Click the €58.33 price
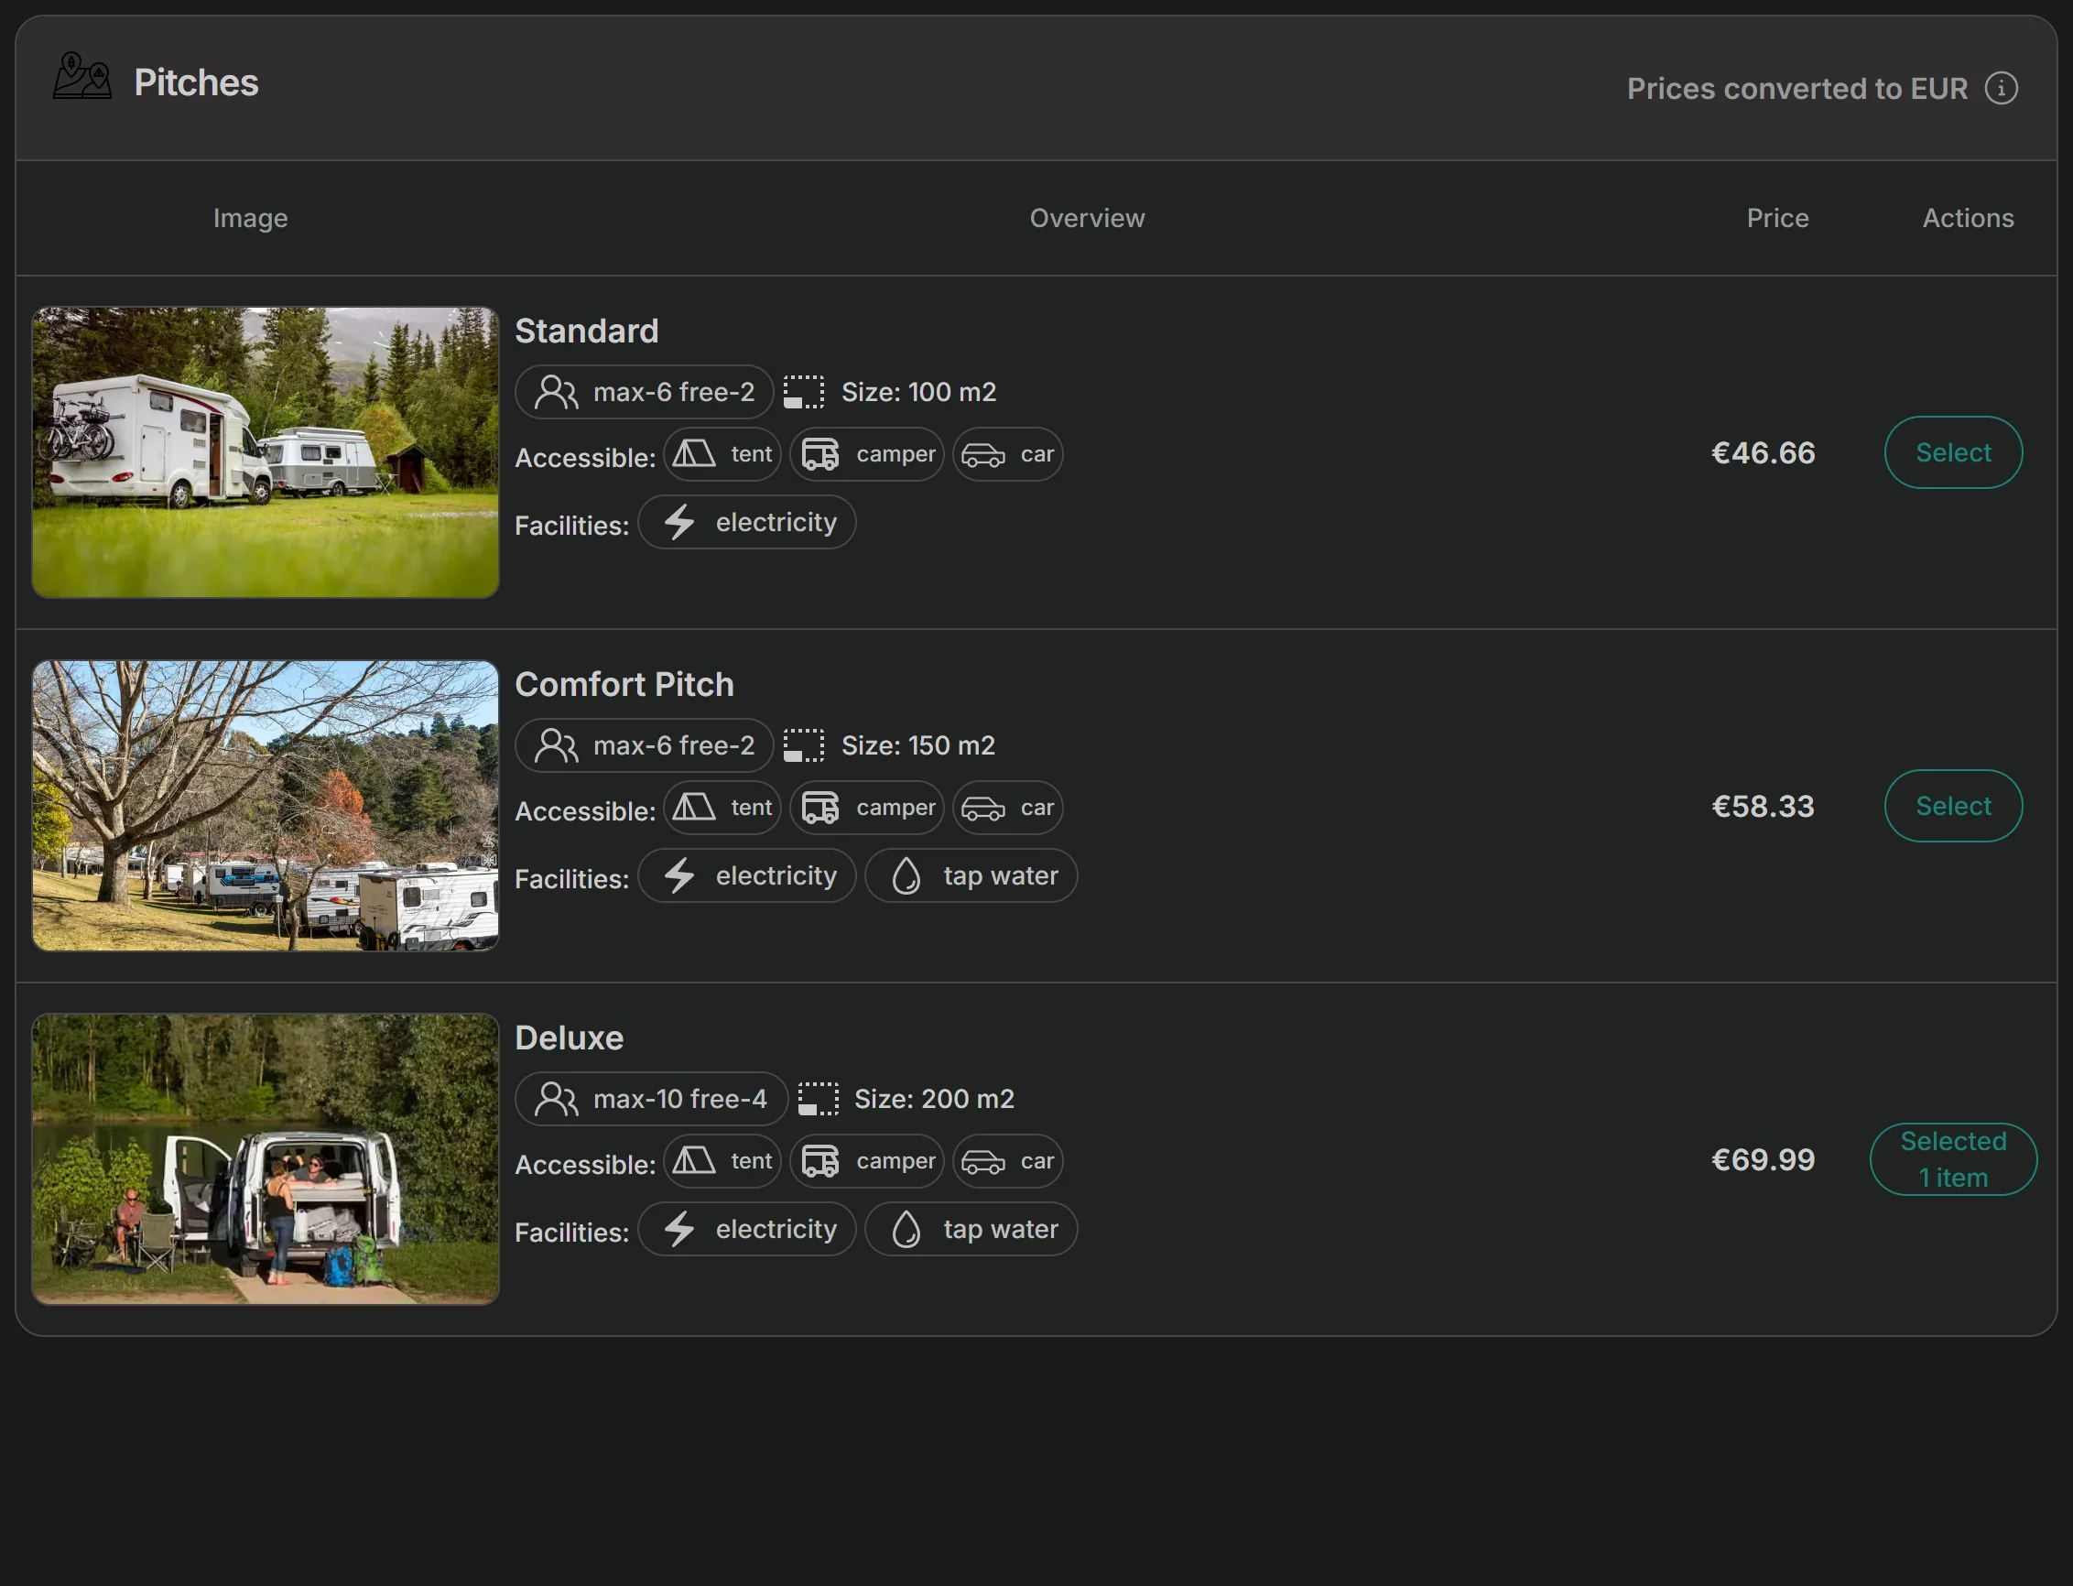The image size is (2073, 1586). [x=1763, y=807]
